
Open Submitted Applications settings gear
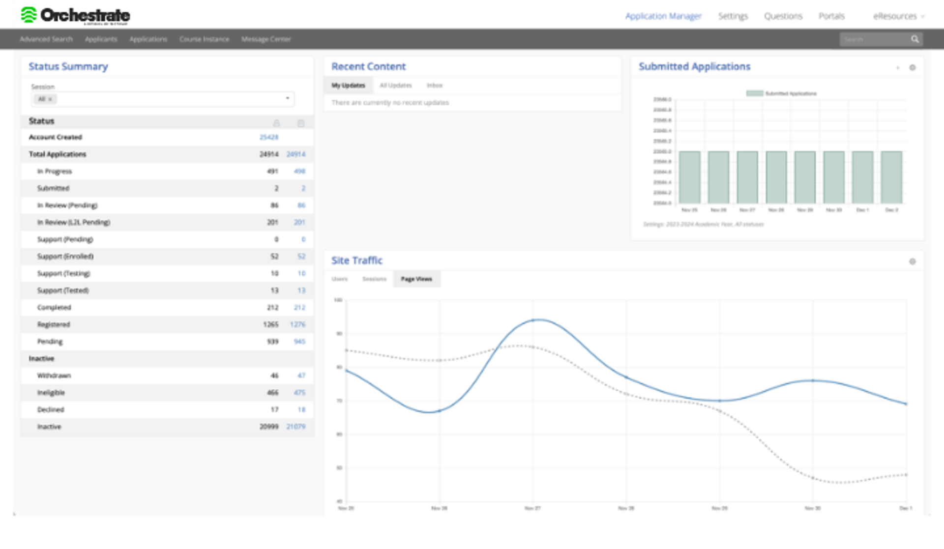click(913, 68)
